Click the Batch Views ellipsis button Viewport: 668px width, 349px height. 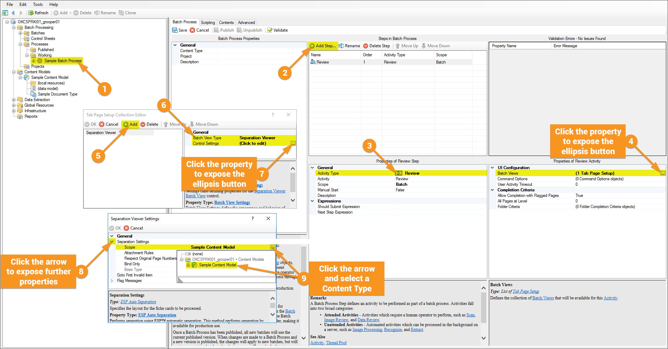pos(663,173)
